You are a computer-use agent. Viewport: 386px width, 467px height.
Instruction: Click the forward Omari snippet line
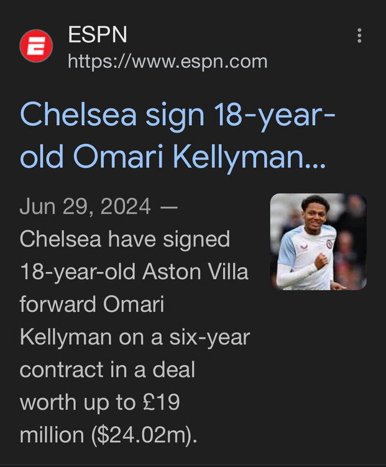(x=92, y=304)
